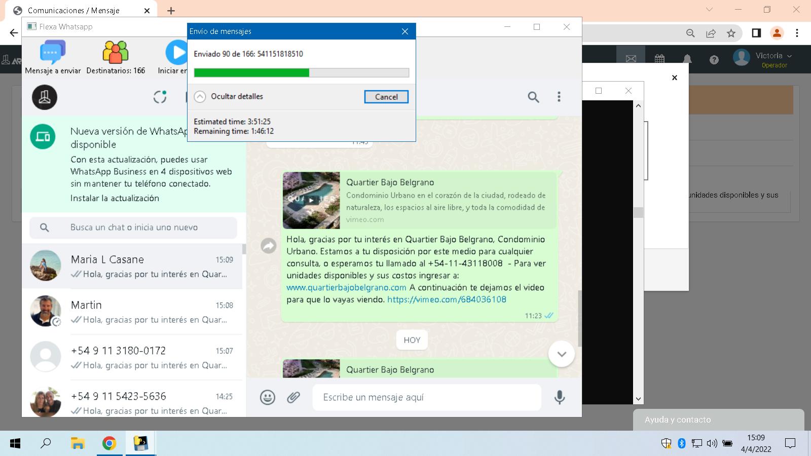The height and width of the screenshot is (456, 811).
Task: Open Victoria user dropdown
Action: (x=763, y=59)
